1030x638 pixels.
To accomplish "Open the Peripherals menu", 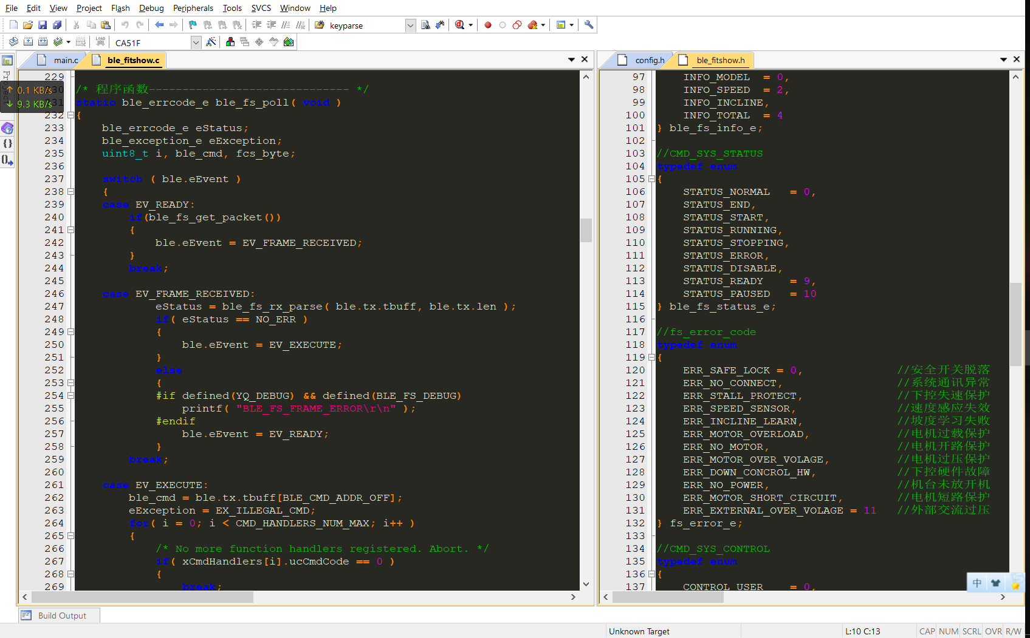I will (x=193, y=8).
